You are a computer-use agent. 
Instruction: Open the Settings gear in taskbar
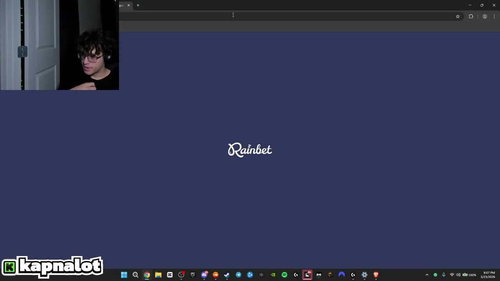coord(364,275)
